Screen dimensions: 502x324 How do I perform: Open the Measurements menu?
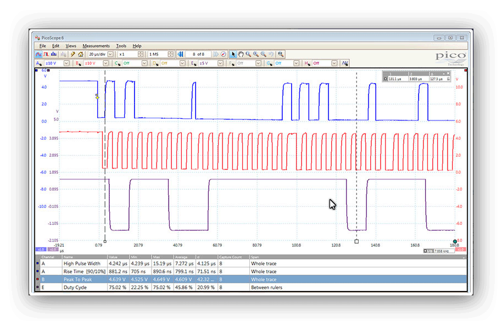(x=96, y=46)
